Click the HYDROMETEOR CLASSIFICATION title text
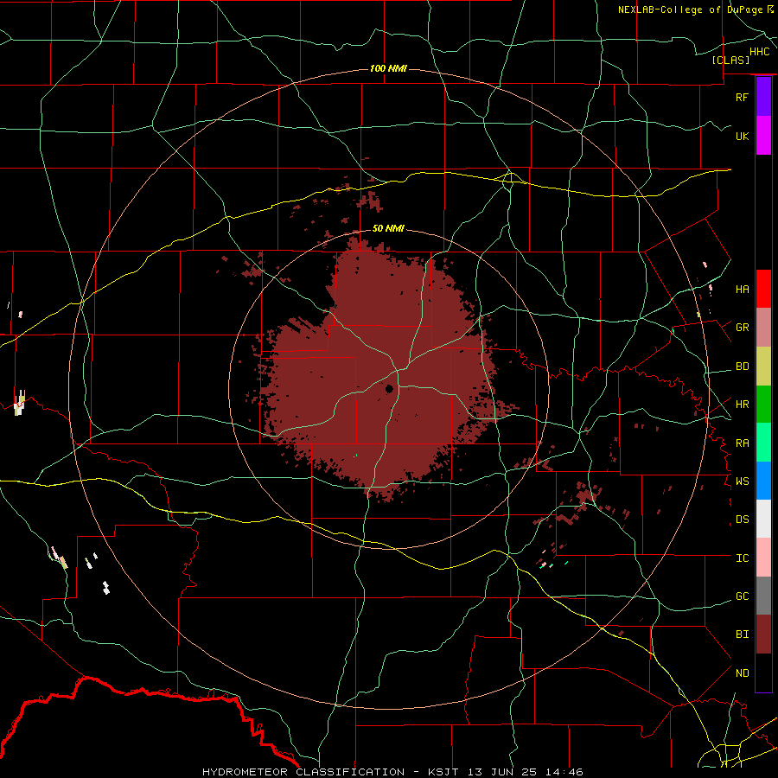The width and height of the screenshot is (778, 778). click(303, 772)
